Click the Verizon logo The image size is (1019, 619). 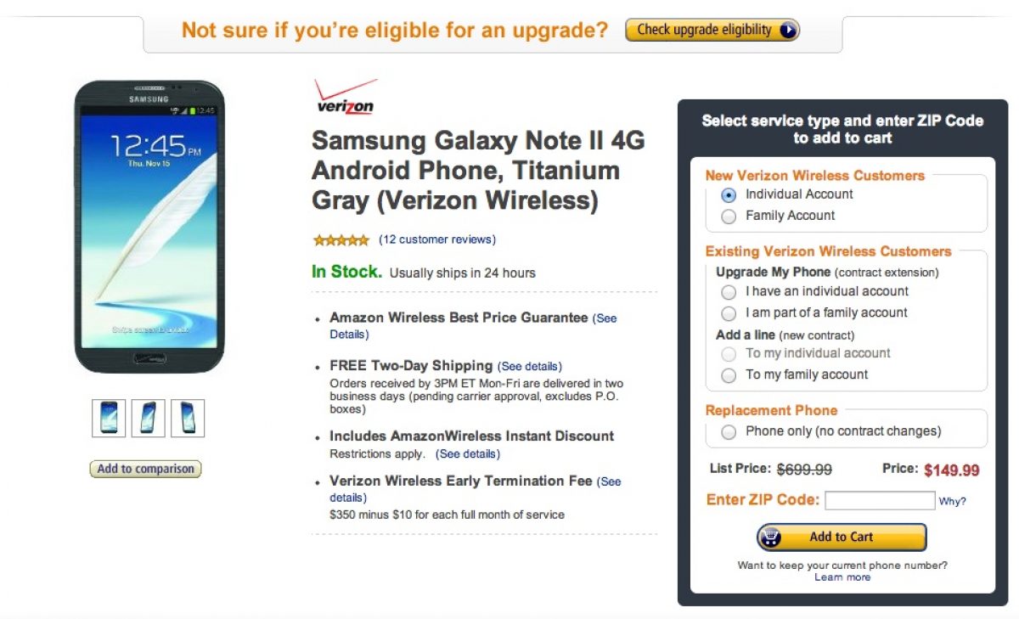tap(346, 97)
